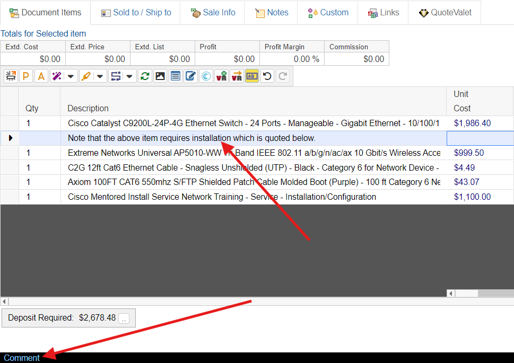Open dropdown next to blue move-lines icon
This screenshot has width=514, height=363.
[x=129, y=76]
